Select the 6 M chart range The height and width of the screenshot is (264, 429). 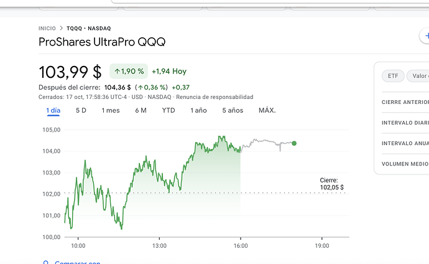click(141, 110)
